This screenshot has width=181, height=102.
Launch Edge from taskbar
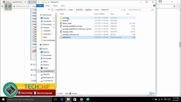62,99
